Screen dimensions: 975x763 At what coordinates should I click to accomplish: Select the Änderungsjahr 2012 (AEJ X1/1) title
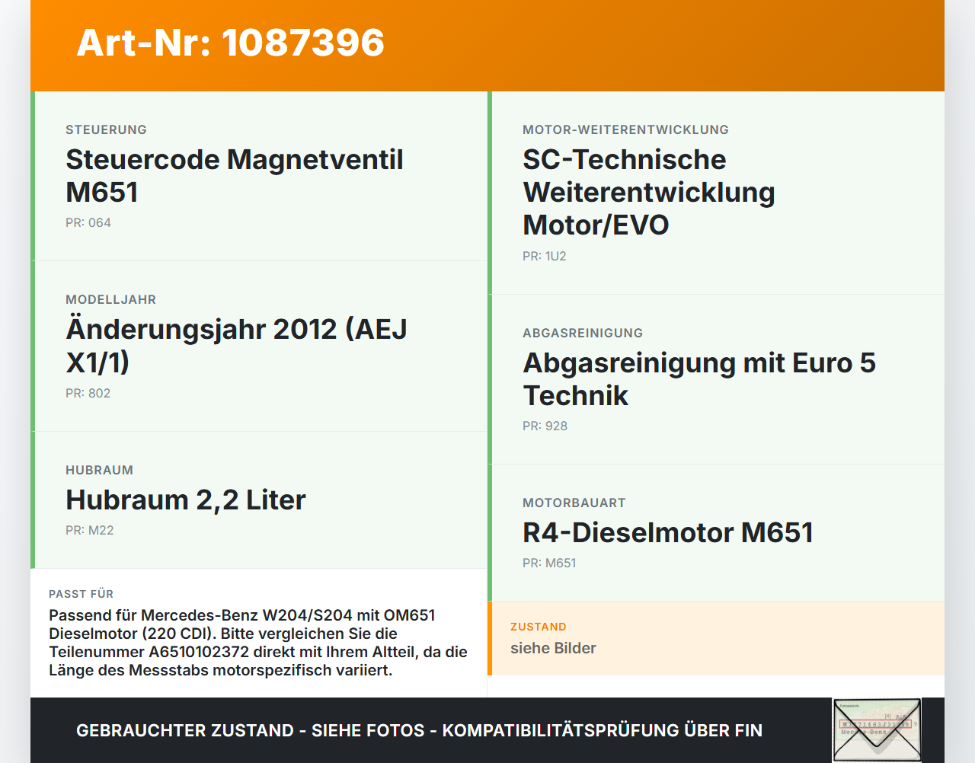point(237,346)
